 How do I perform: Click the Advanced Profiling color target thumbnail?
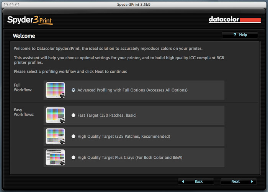[x=56, y=90]
